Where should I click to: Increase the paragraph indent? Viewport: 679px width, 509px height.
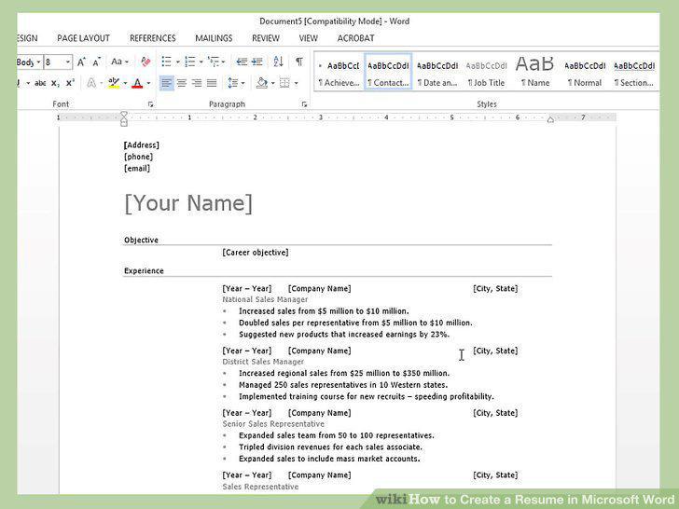click(257, 62)
